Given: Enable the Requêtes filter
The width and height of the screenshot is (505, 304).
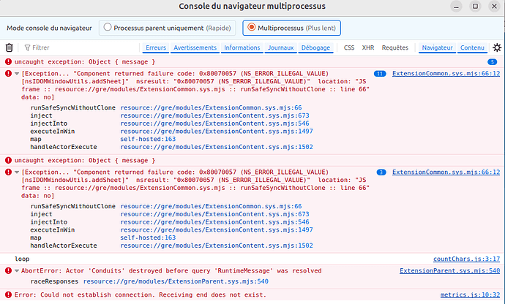Looking at the screenshot, I should (395, 47).
